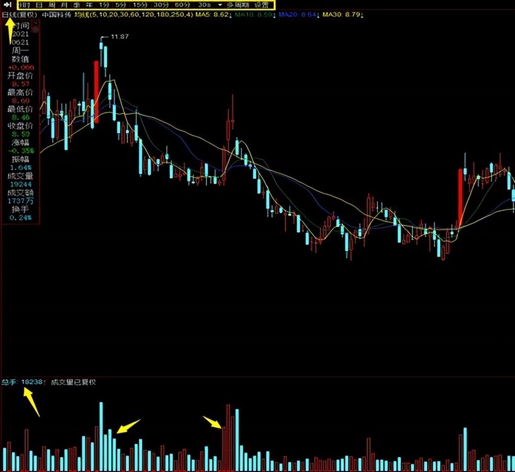Click the 成交量已复权 volume indicator label
This screenshot has height=472, width=515.
coord(73,382)
